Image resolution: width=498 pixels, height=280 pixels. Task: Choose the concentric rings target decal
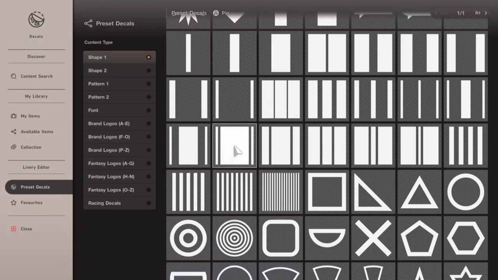[x=234, y=238]
